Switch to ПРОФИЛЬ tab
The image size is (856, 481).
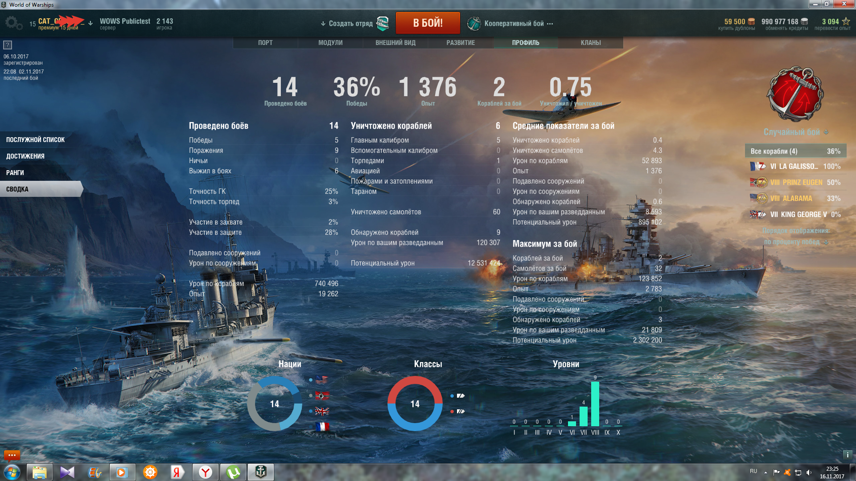pyautogui.click(x=526, y=43)
